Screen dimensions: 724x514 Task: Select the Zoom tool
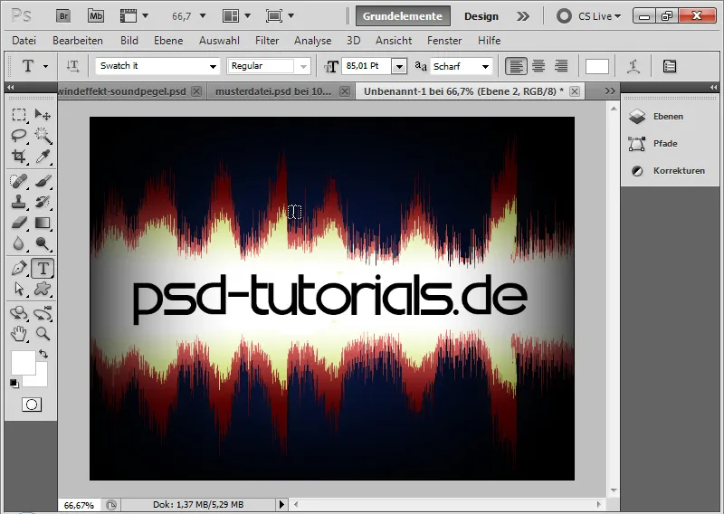coord(43,333)
